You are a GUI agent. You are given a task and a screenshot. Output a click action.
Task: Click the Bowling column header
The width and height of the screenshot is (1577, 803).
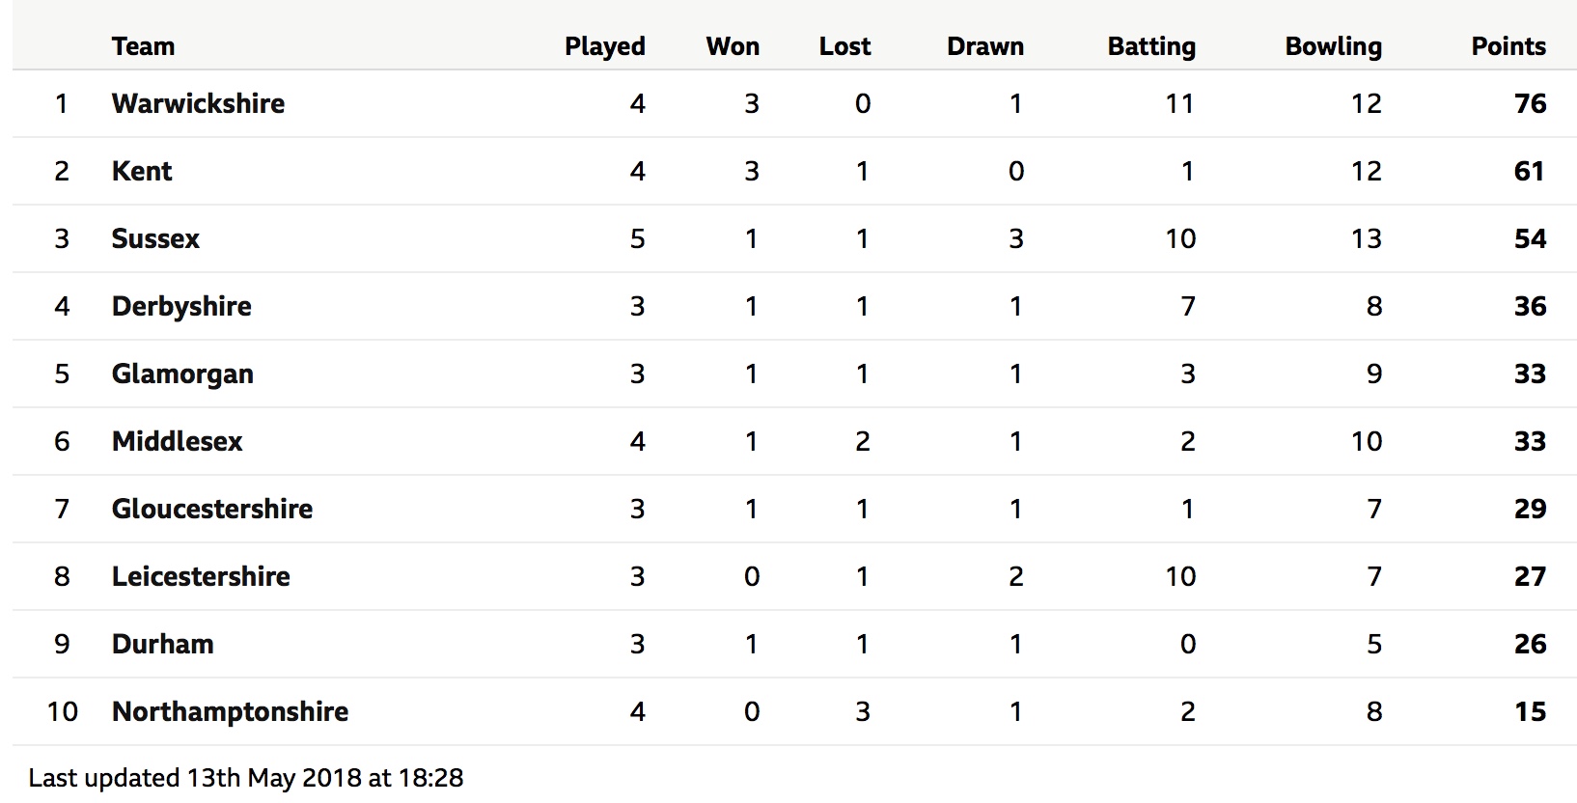point(1333,46)
